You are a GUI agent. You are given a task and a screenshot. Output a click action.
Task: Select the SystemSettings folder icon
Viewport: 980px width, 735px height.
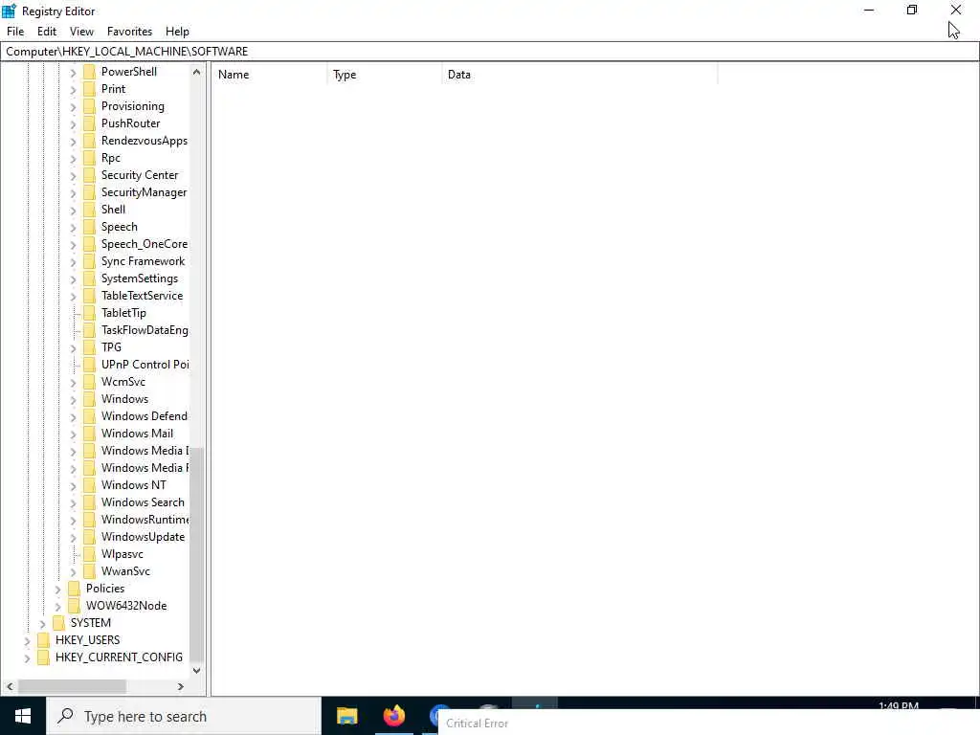(x=89, y=278)
